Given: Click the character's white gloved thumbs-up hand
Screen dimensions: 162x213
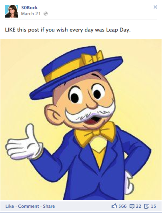Looking at the screenshot, I should point(24,143).
